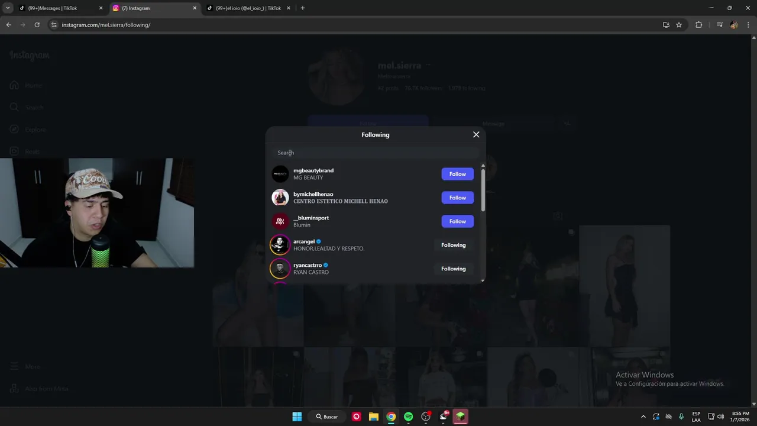This screenshot has height=426, width=757.
Task: Open a new browser tab
Action: tap(303, 8)
